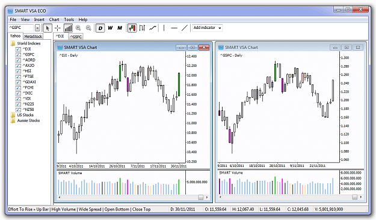Click the US Stocks folder icon
This screenshot has height=220, width=376.
point(13,115)
